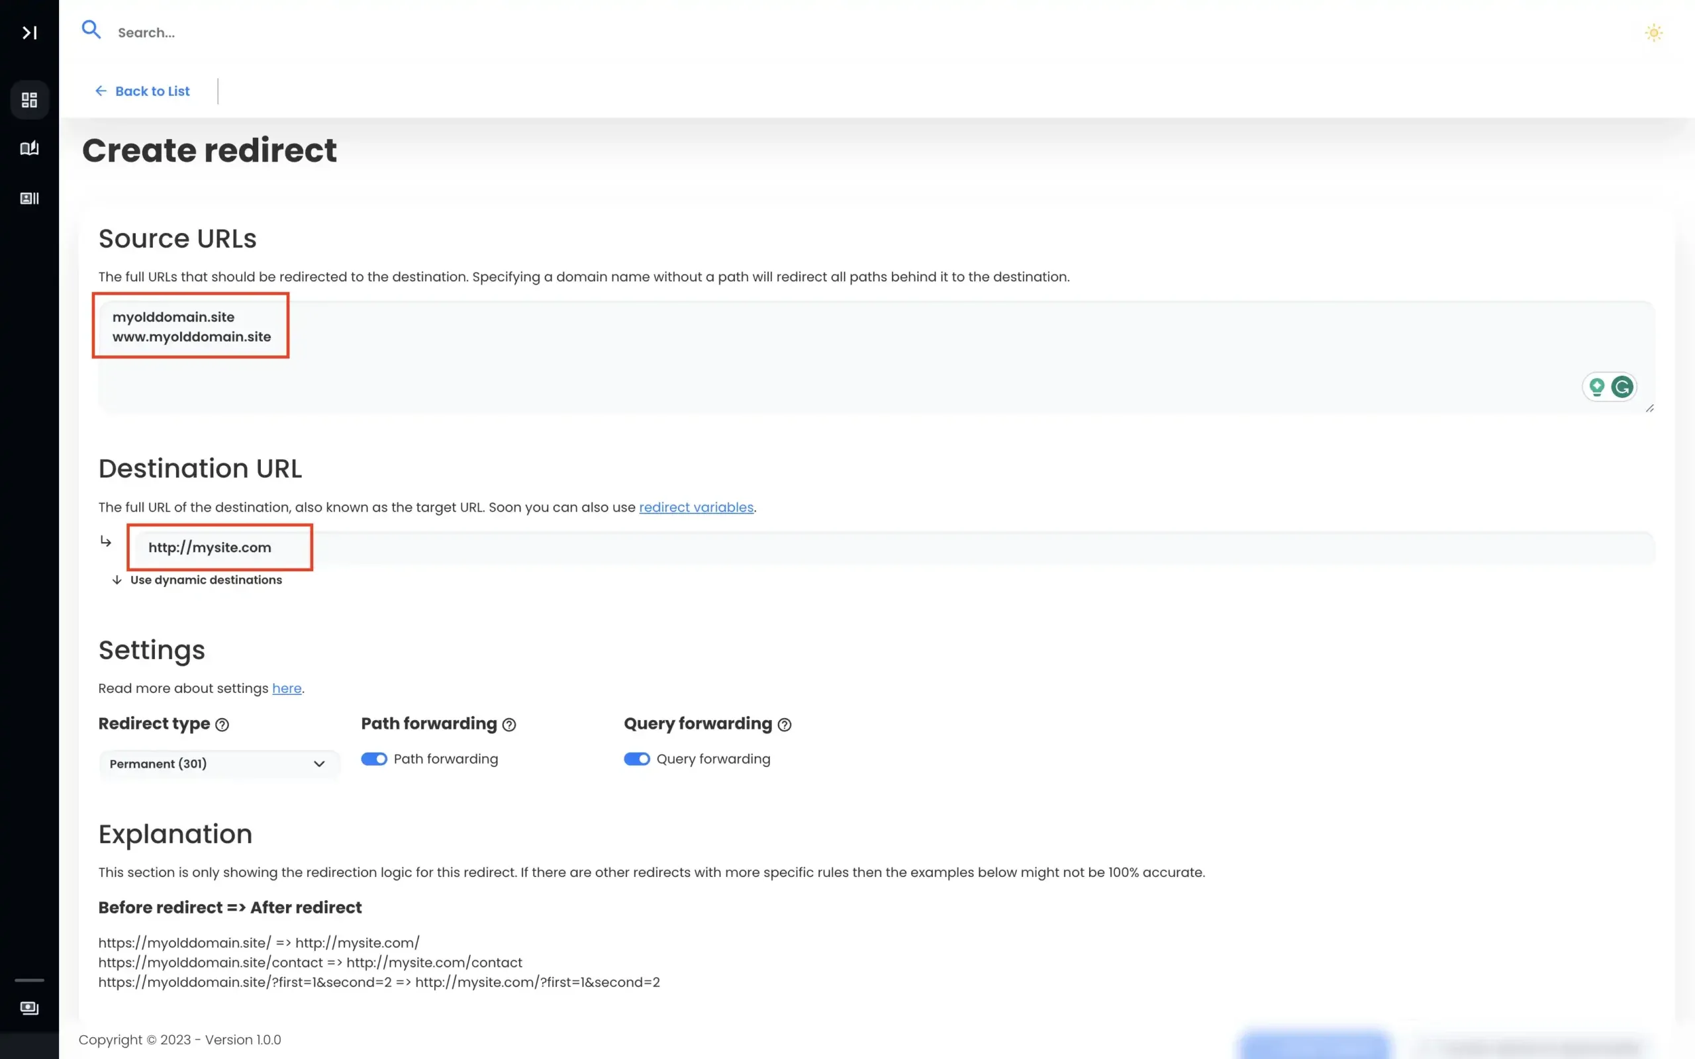Click the Path forwarding help icon
1695x1059 pixels.
509,725
